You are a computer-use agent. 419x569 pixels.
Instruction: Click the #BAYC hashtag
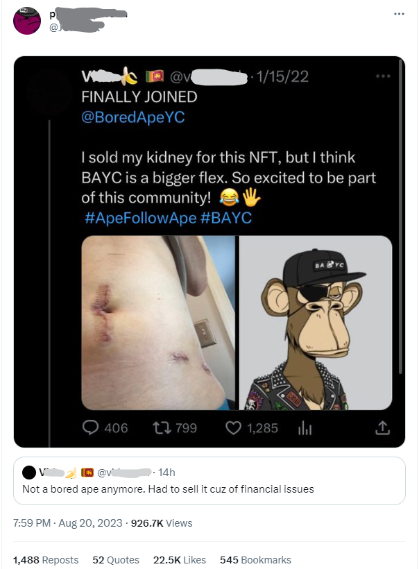pyautogui.click(x=226, y=218)
